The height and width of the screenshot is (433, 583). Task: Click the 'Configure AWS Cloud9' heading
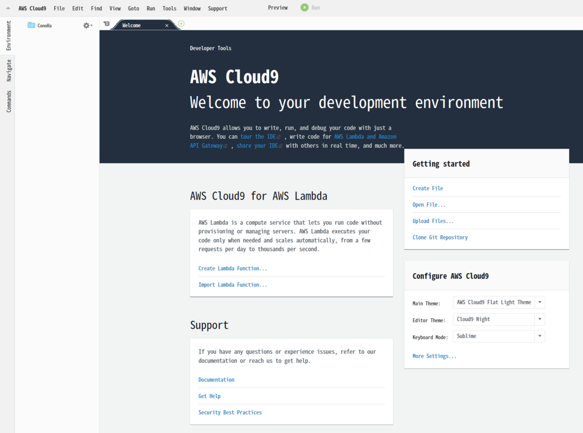click(x=450, y=276)
